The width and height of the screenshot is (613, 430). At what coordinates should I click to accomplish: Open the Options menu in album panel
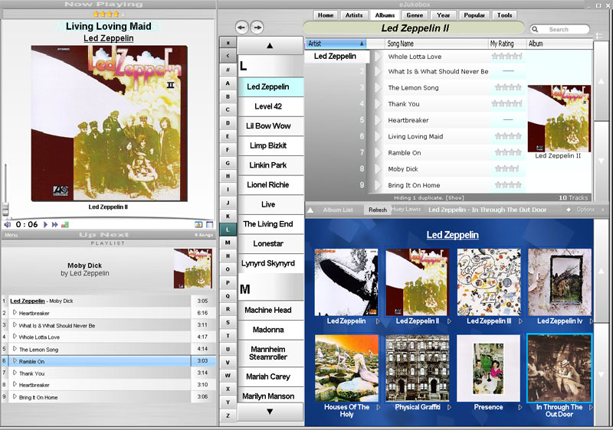(x=585, y=210)
